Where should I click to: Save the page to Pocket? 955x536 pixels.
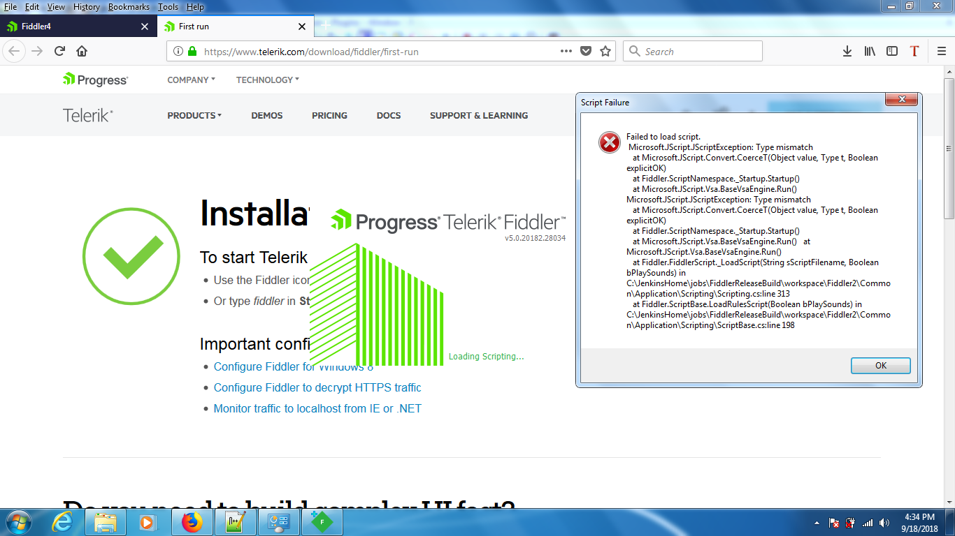[x=587, y=51]
